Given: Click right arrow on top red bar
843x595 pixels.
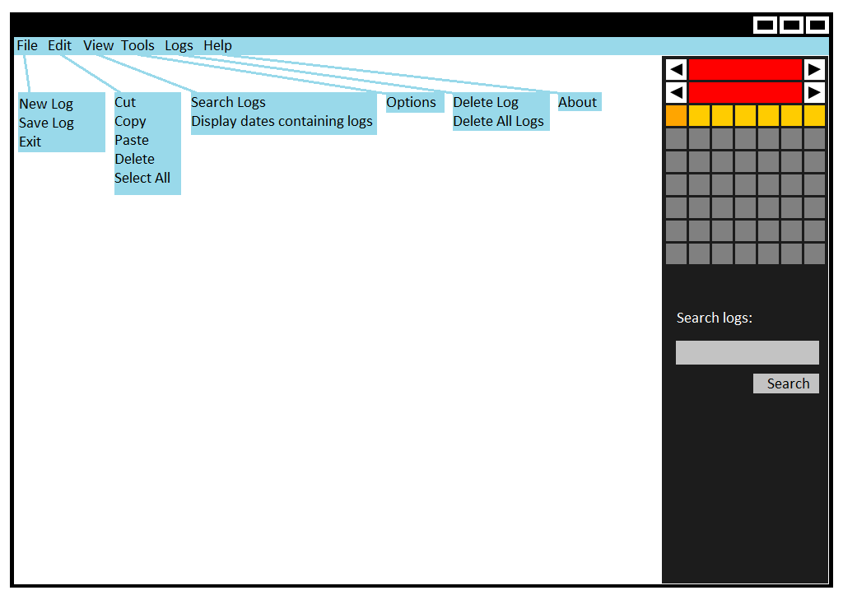Looking at the screenshot, I should (814, 69).
